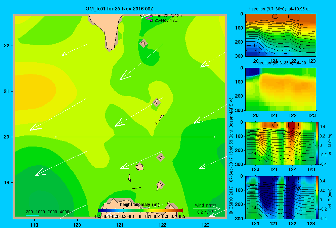Click the 26 contour label in temperature section
Viewport: 336px width, 228px height.
click(x=299, y=26)
